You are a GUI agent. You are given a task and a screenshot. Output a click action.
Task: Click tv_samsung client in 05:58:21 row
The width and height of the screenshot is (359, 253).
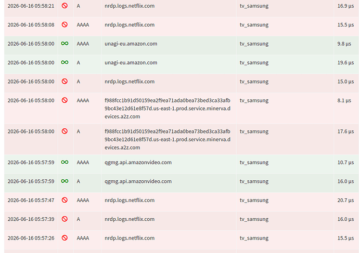[254, 6]
